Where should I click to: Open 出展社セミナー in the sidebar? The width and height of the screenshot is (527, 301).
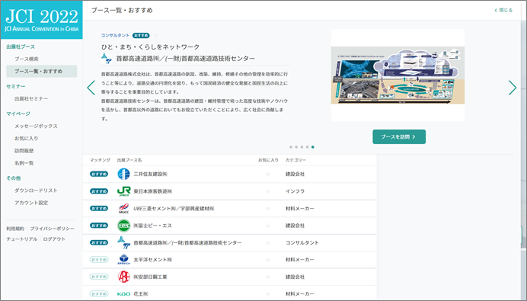tap(31, 99)
